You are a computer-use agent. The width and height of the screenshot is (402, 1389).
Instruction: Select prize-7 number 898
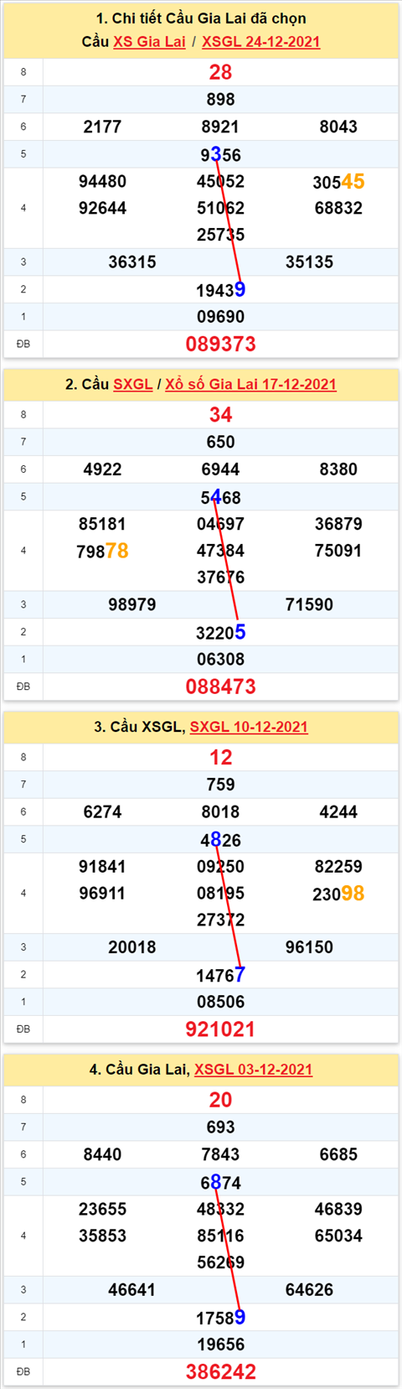[220, 100]
